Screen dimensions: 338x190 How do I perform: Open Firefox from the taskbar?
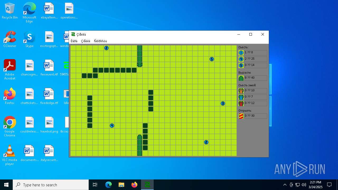[x=134, y=185]
